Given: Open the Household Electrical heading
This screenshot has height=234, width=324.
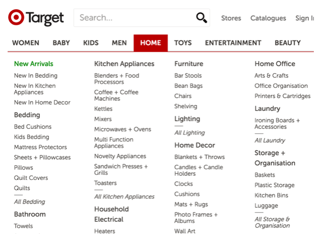Looking at the screenshot, I should click(112, 214).
